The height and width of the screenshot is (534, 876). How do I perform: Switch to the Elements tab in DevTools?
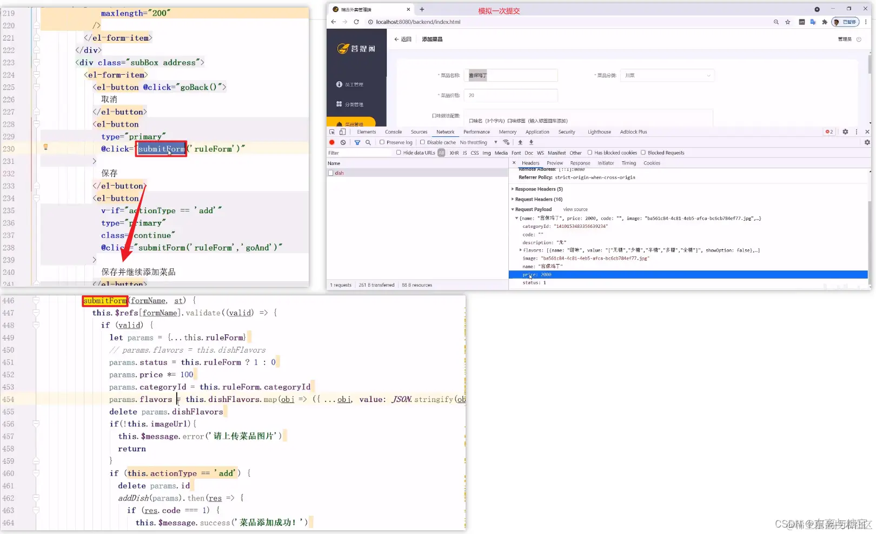[366, 132]
